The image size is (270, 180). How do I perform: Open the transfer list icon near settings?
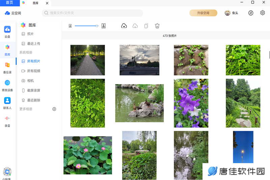251,13
